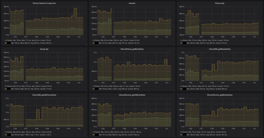Open the Person Api panel title menu
The width and height of the screenshot is (264, 138).
coord(220,3)
